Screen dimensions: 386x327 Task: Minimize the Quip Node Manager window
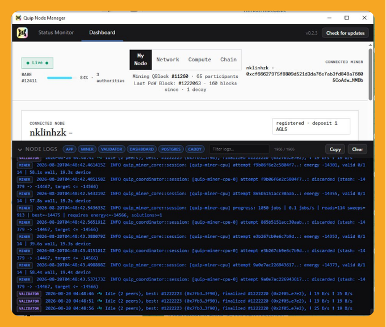(329, 18)
